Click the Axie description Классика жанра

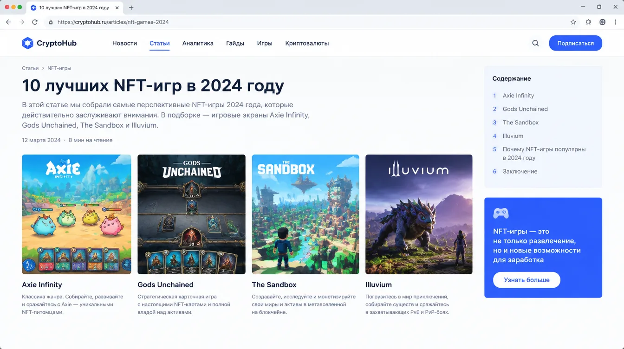coord(72,304)
